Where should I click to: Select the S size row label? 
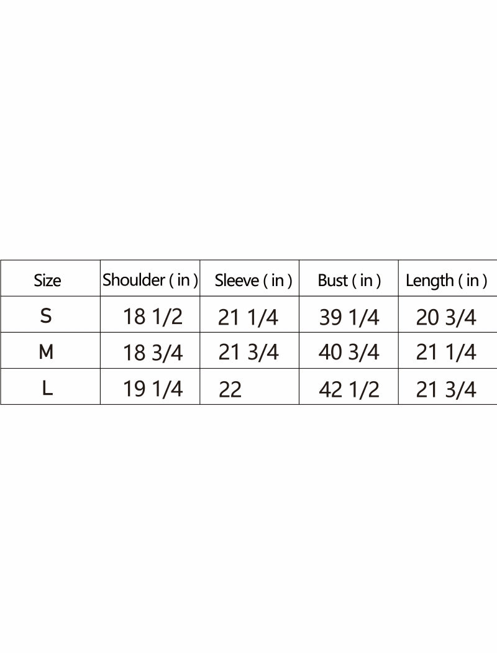(x=46, y=316)
